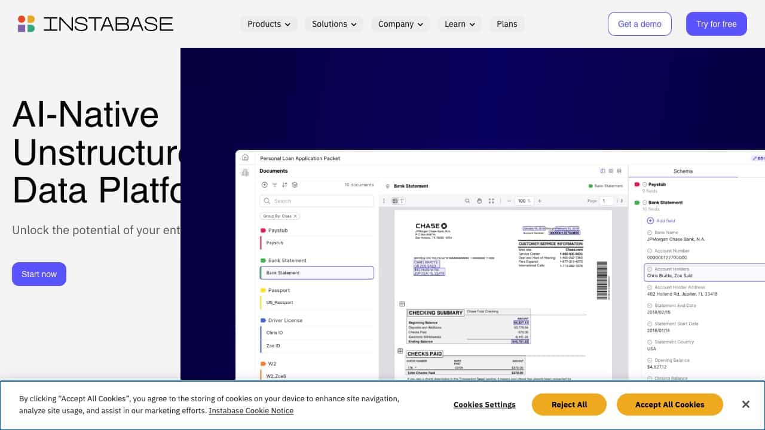This screenshot has height=430, width=765.
Task: Open the Products dropdown menu
Action: click(x=269, y=24)
